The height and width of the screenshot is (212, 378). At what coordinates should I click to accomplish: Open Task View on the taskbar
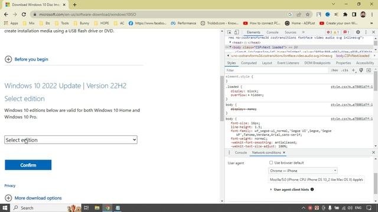[x=86, y=208]
